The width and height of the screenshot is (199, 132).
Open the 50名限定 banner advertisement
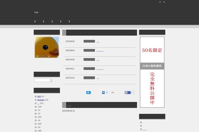coord(152,50)
